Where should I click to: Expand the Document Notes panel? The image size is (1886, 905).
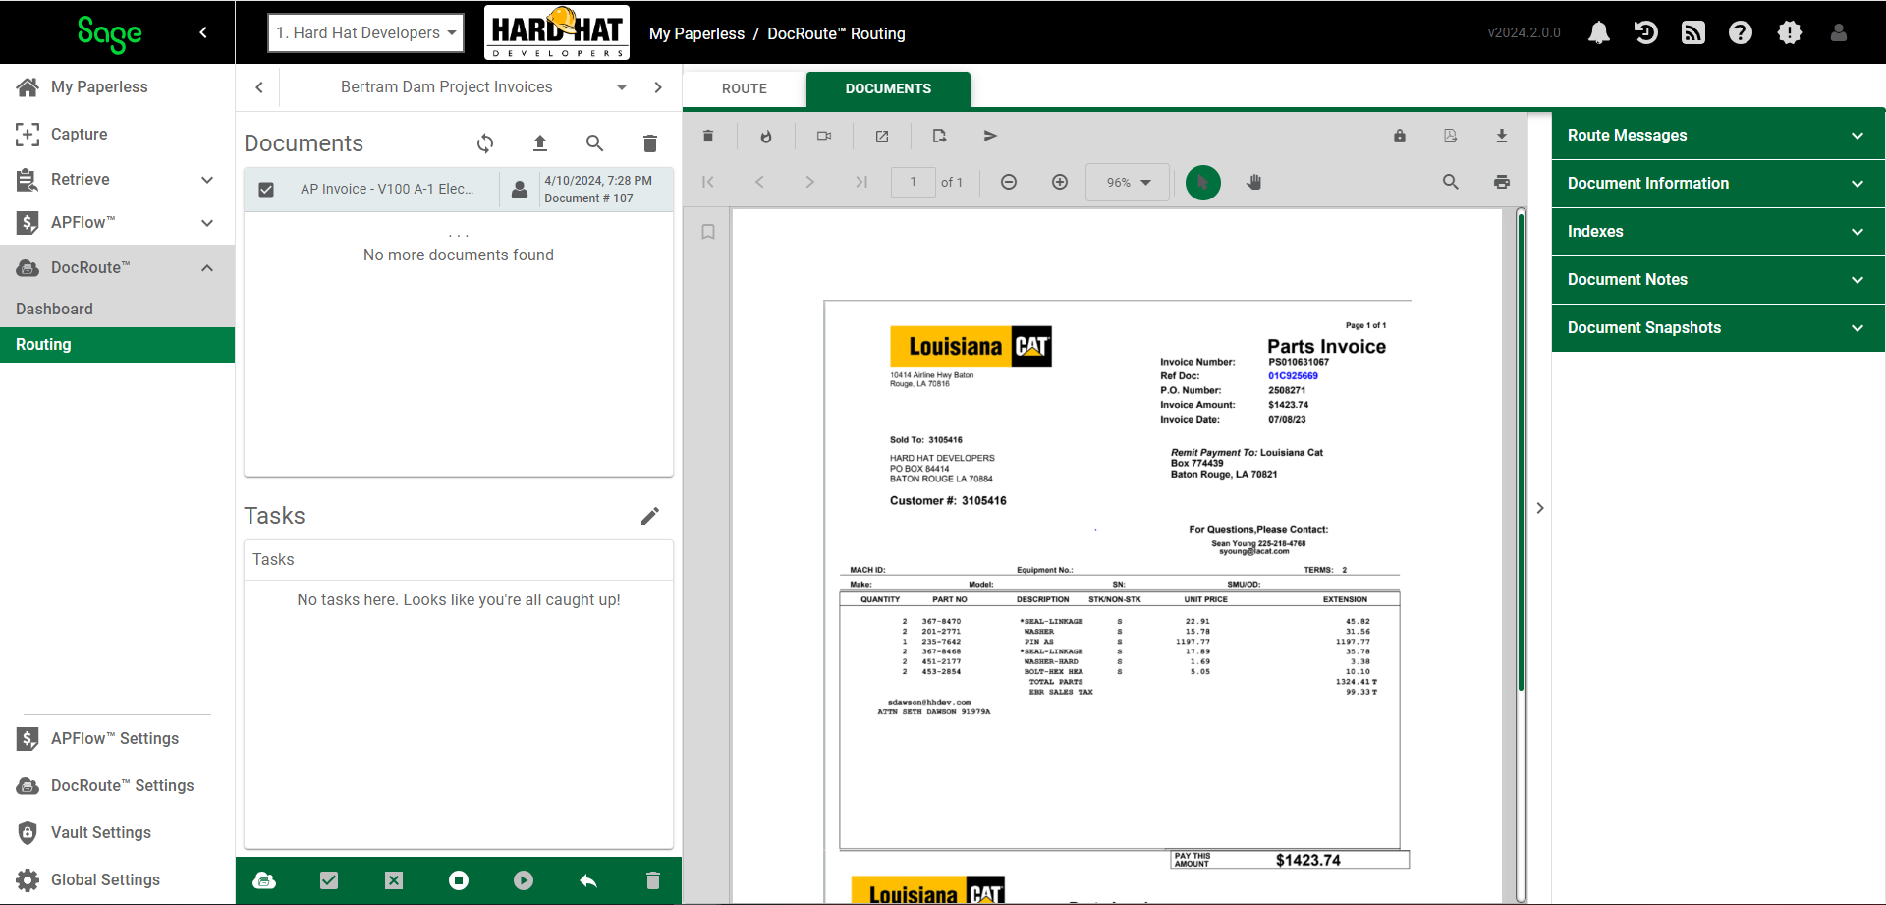pos(1717,280)
